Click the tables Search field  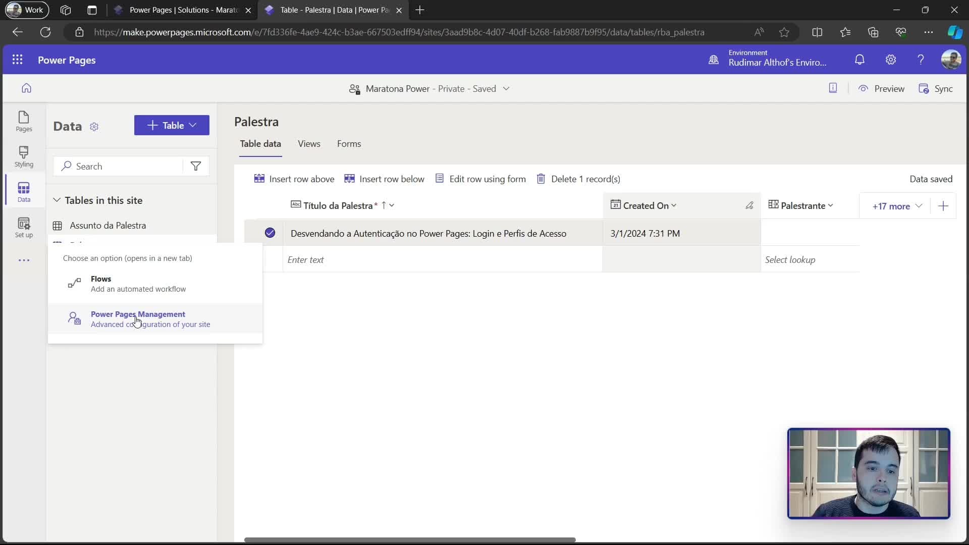(x=118, y=166)
